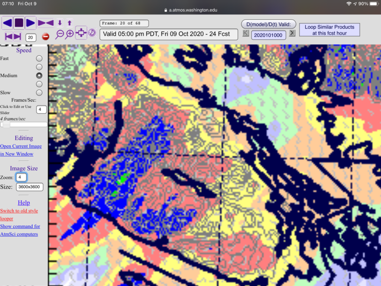Image resolution: width=381 pixels, height=286 pixels.
Task: Decrease speed with the down arrow icon
Action: pos(60,23)
